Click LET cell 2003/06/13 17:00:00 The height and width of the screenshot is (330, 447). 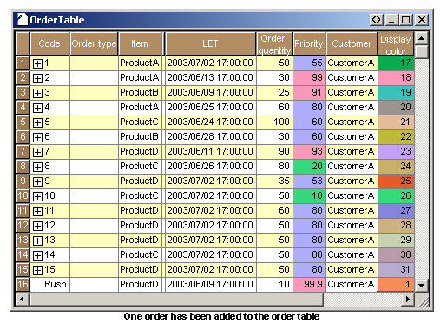click(210, 77)
